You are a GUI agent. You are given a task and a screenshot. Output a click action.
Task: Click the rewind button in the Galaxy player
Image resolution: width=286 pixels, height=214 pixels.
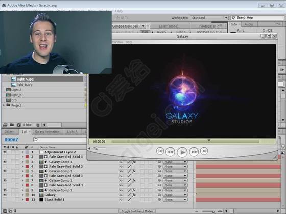click(x=170, y=152)
